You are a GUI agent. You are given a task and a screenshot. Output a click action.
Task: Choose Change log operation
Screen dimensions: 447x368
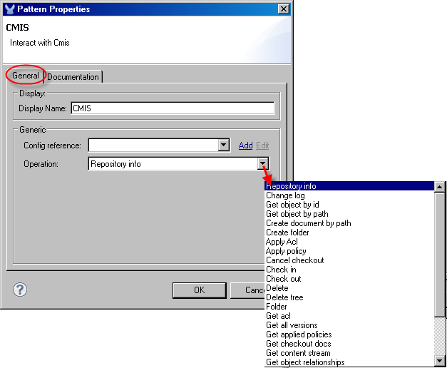pyautogui.click(x=285, y=195)
